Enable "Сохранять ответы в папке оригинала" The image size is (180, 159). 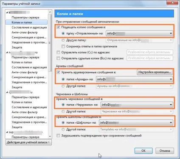(x=63, y=46)
